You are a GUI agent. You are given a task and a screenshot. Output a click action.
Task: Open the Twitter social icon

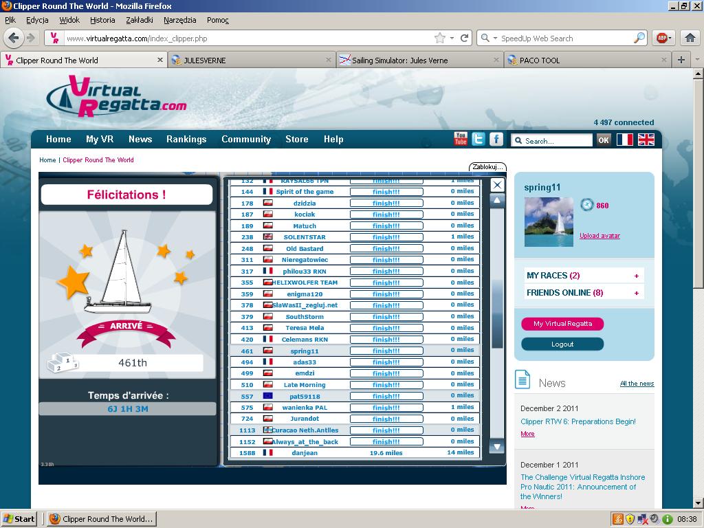(x=478, y=139)
